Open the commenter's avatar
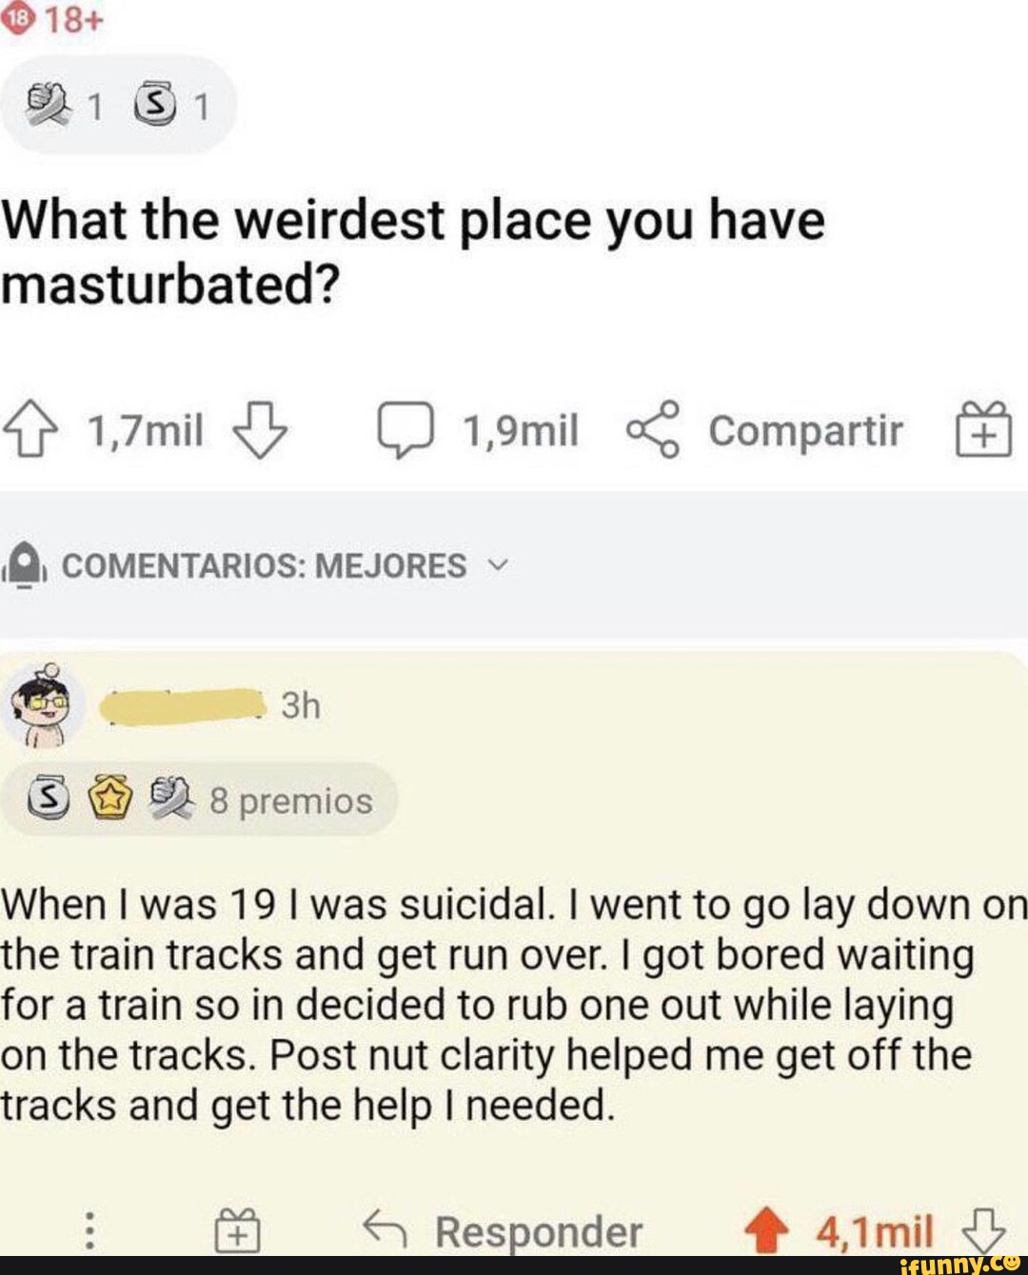This screenshot has width=1028, height=1275. tap(43, 705)
